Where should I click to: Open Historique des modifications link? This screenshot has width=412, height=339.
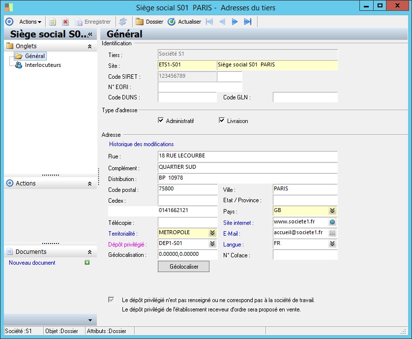[x=141, y=144]
